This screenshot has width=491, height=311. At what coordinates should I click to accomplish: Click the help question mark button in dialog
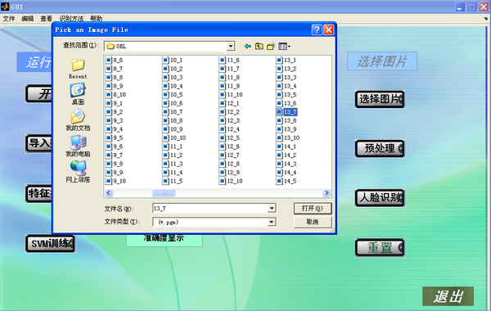(x=317, y=29)
